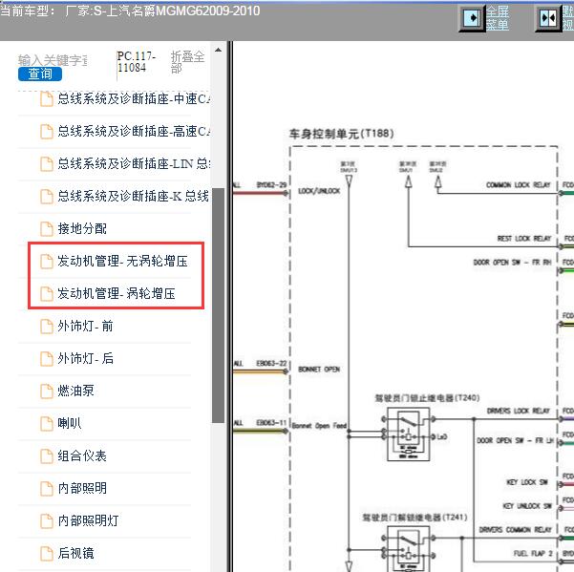Click the KEY LOCK SW label
This screenshot has height=572, width=574.
tap(527, 482)
